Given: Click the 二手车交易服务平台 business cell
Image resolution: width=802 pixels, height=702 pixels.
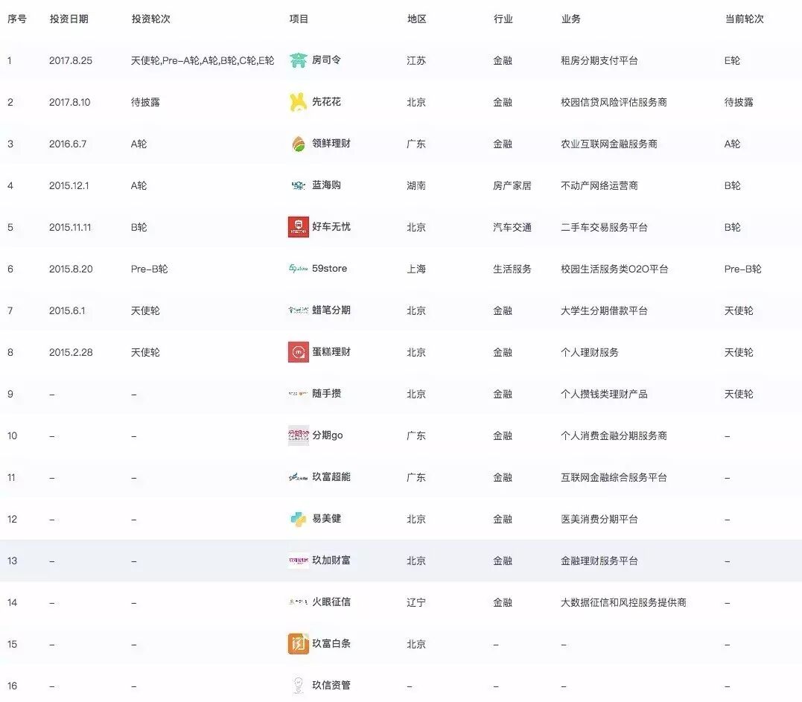Looking at the screenshot, I should point(604,228).
